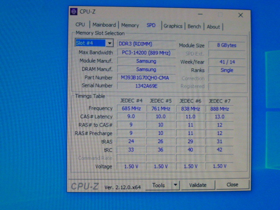Minimize the CPU-Z window

point(198,14)
